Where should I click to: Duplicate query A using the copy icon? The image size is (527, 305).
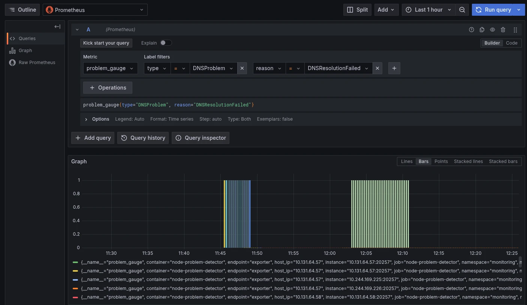tap(482, 30)
